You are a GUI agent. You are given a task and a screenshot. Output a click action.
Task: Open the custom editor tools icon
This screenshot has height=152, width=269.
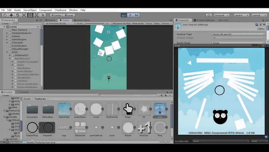click(x=43, y=15)
